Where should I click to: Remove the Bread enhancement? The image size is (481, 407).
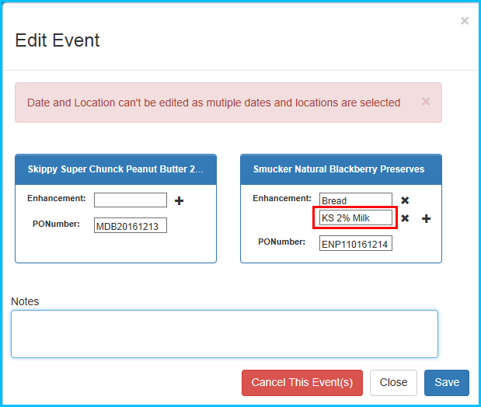point(405,200)
